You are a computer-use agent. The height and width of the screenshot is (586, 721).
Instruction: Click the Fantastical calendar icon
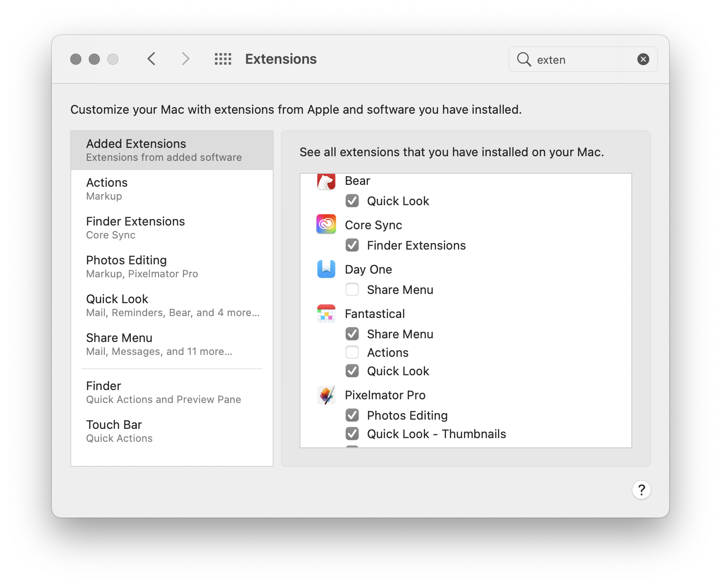[x=326, y=313]
